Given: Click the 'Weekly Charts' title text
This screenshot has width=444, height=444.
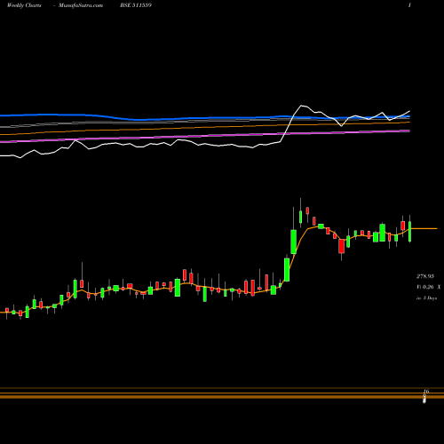Looking at the screenshot, I should pyautogui.click(x=24, y=5).
